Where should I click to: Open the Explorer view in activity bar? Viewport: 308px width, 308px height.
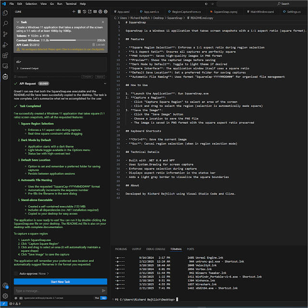coord(5,13)
